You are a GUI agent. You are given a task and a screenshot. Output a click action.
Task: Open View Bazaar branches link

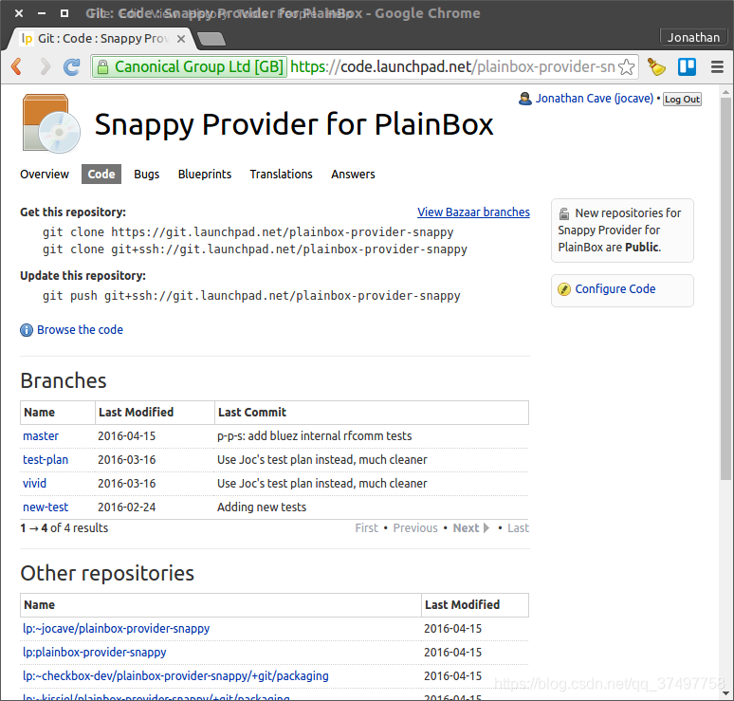click(473, 212)
